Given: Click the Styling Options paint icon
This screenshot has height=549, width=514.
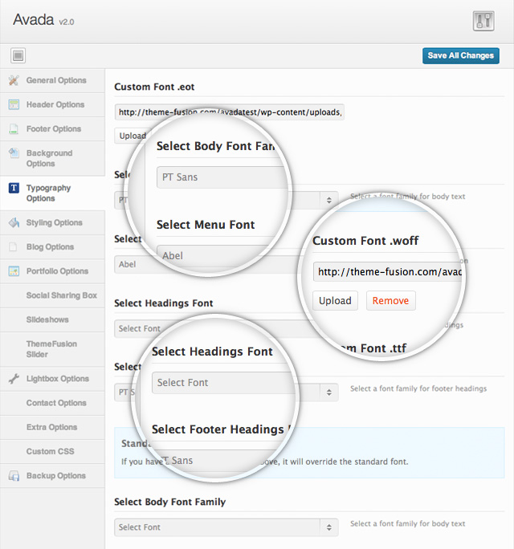Looking at the screenshot, I should [x=14, y=222].
